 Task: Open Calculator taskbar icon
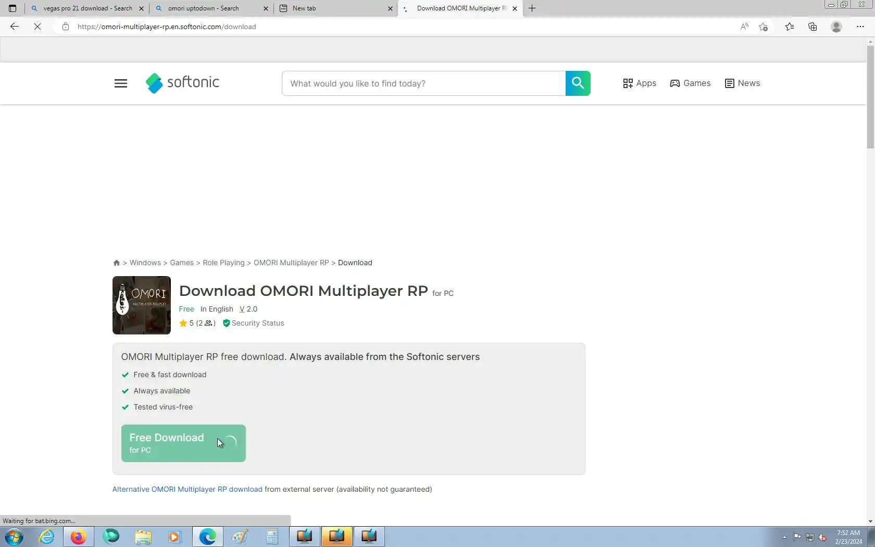272,537
